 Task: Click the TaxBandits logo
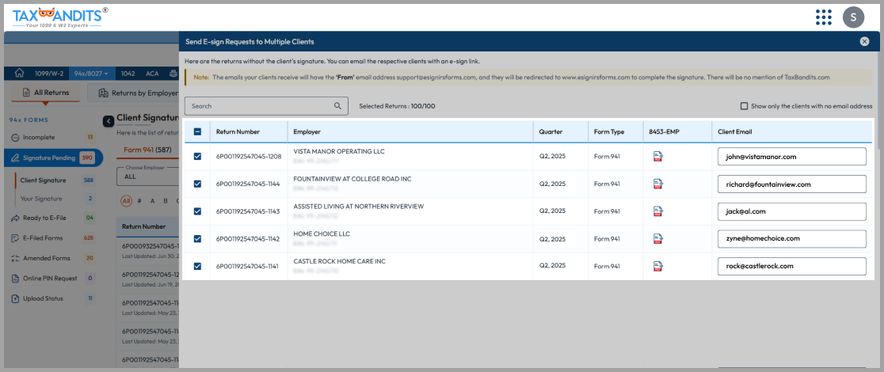click(x=60, y=17)
